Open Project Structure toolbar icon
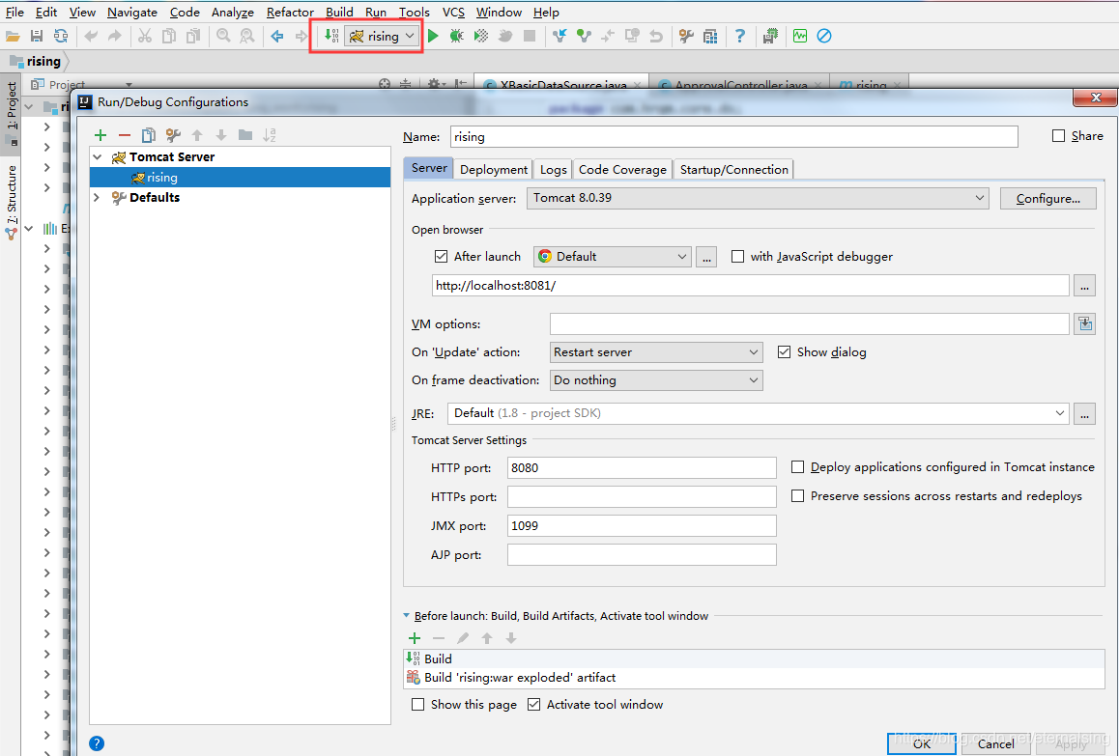This screenshot has height=756, width=1119. (710, 36)
